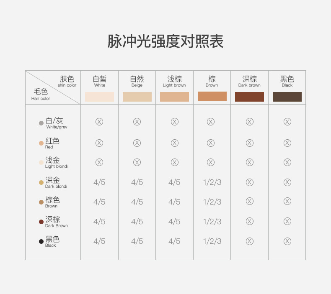Click X icon for White/grey hair, Dark brown skin

[250, 122]
